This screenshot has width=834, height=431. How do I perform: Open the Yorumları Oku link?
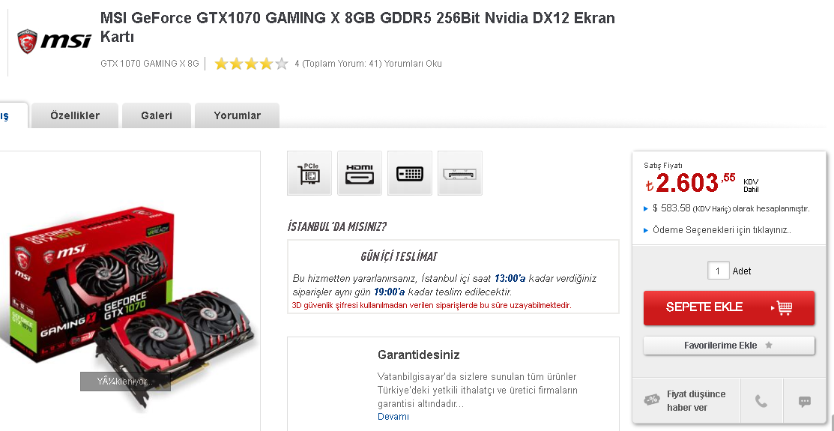[413, 64]
